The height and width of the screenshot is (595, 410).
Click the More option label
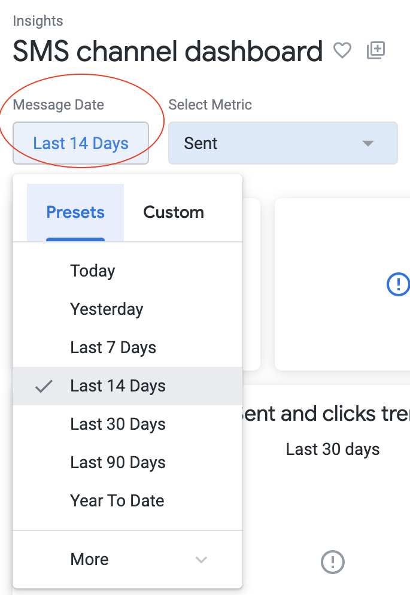pyautogui.click(x=90, y=559)
